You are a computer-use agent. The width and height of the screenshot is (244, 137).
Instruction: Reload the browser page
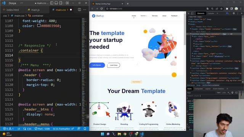pos(102,8)
